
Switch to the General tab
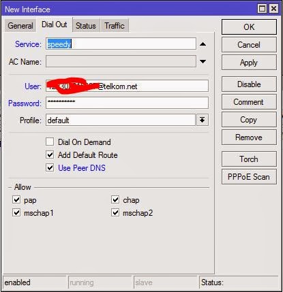[20, 26]
